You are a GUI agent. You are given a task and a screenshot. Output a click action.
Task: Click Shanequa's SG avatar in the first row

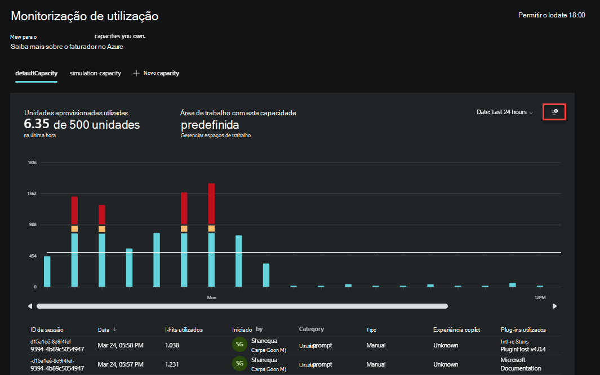tap(239, 343)
